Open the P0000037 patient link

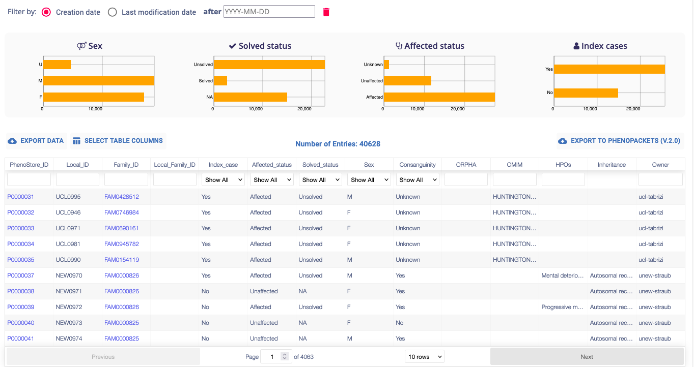tap(20, 276)
